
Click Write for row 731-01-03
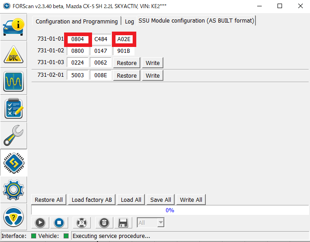153,63
